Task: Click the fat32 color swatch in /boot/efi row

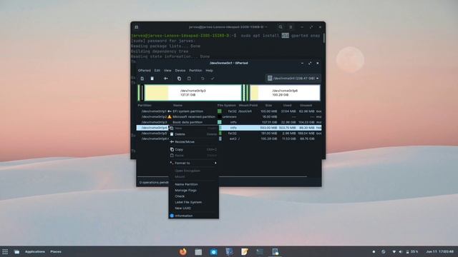Action: pos(220,111)
